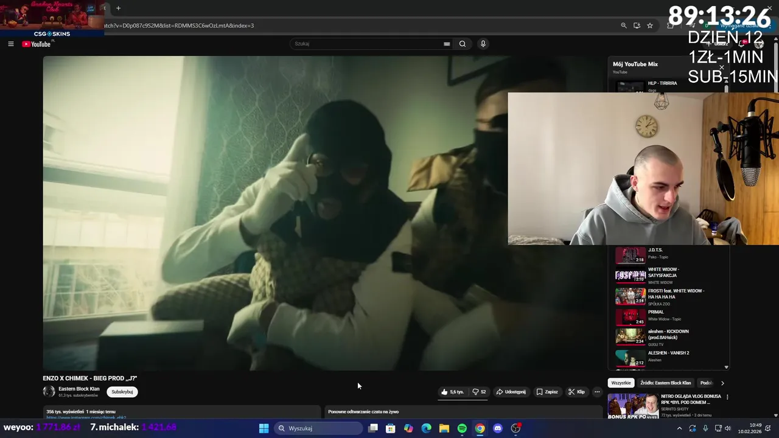Open on-screen keyboard icon in the search box
This screenshot has width=779, height=438.
click(447, 44)
